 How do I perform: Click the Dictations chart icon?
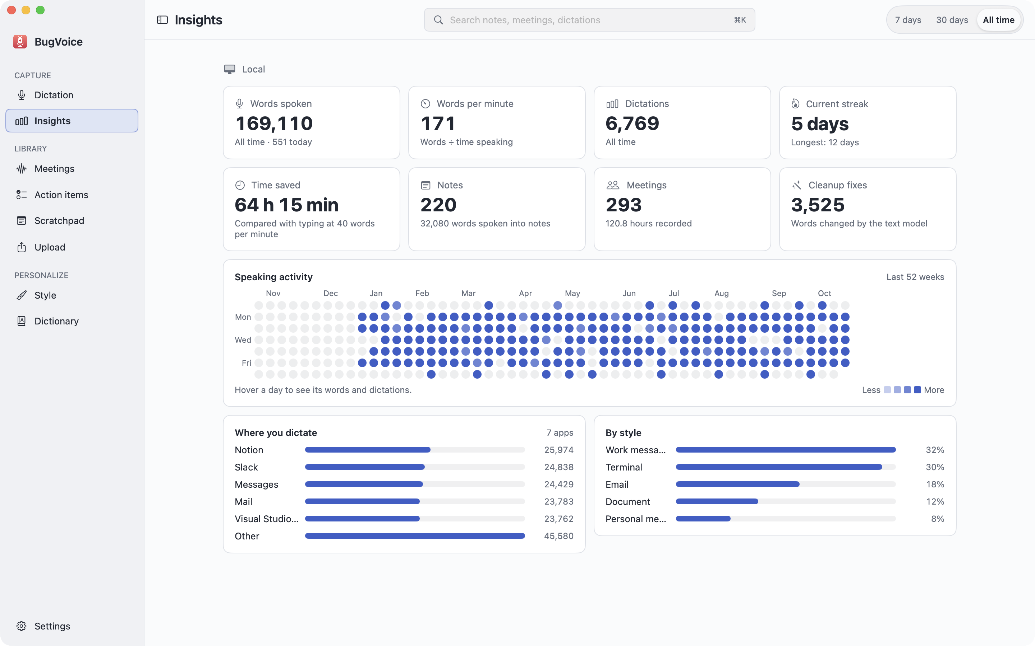point(612,104)
